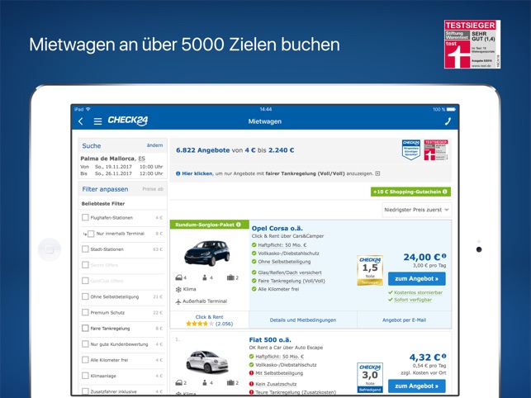Click the 'Hier klicken' link

[197, 173]
